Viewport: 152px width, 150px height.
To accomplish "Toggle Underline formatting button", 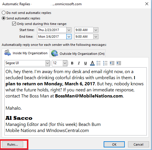I will [x=85, y=63].
